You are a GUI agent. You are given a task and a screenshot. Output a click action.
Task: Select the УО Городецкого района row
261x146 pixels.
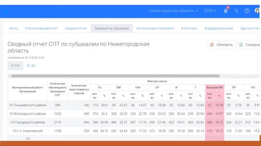click(134, 122)
